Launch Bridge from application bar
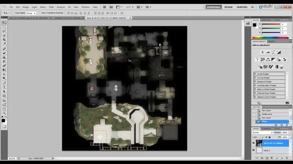 104,7
